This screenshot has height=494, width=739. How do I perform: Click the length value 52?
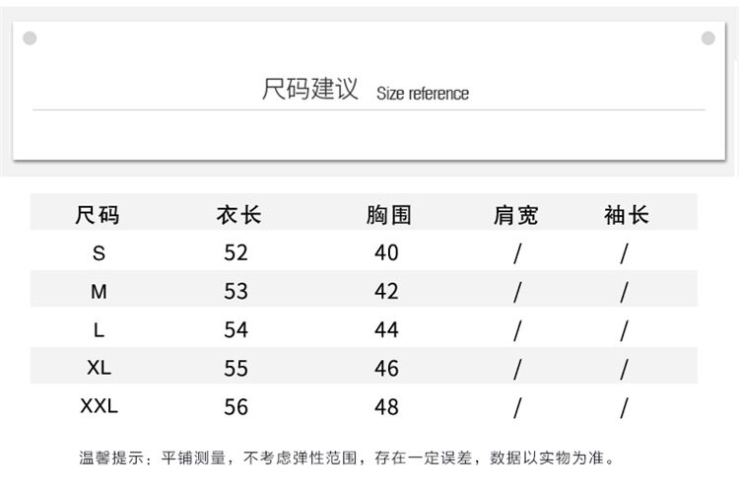pos(236,253)
